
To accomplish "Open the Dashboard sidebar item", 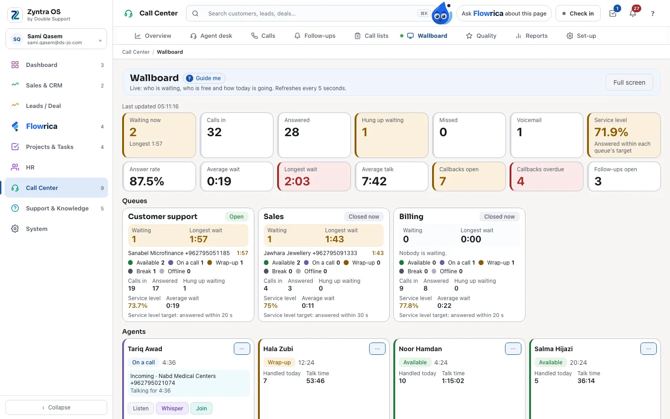I will (x=57, y=65).
